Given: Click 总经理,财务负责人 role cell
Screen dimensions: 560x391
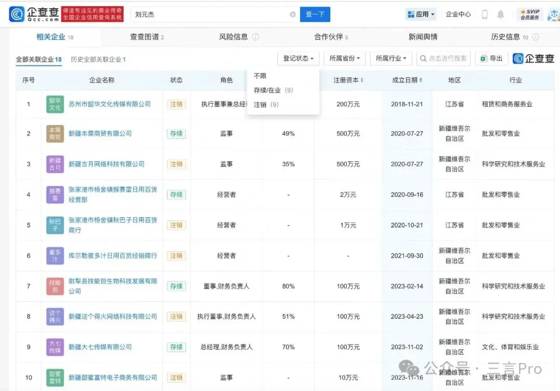Looking at the screenshot, I should tap(227, 347).
